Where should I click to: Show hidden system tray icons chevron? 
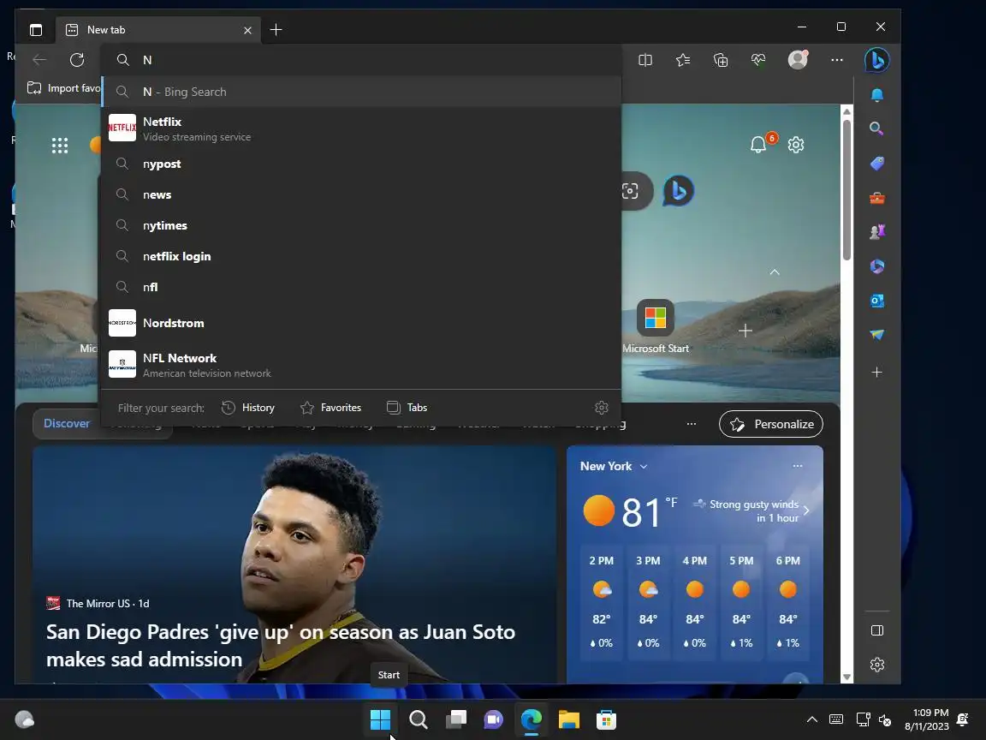pos(811,719)
